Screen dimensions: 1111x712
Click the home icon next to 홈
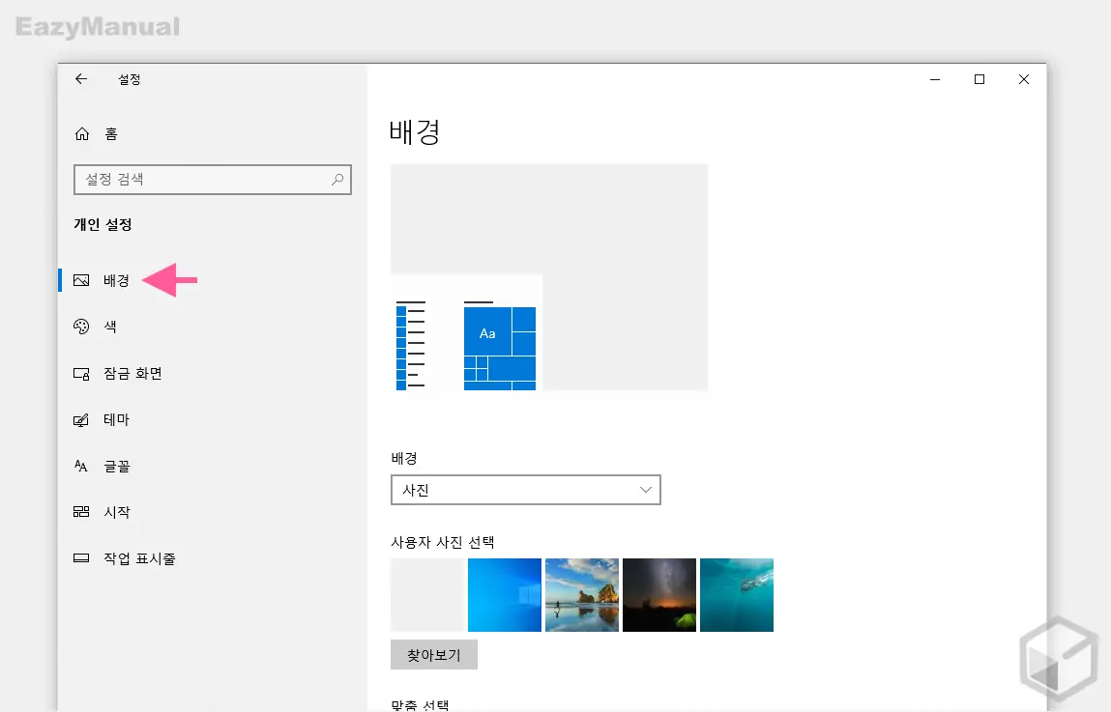pyautogui.click(x=82, y=133)
